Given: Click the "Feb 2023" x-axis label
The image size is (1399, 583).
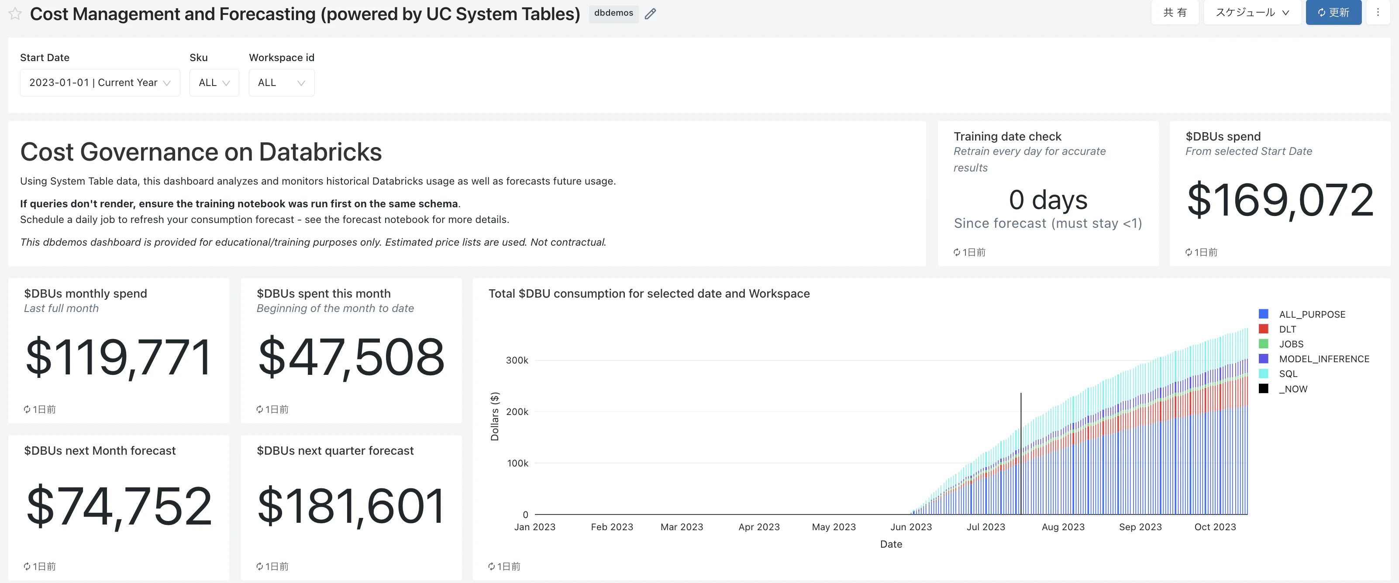Looking at the screenshot, I should (x=612, y=527).
